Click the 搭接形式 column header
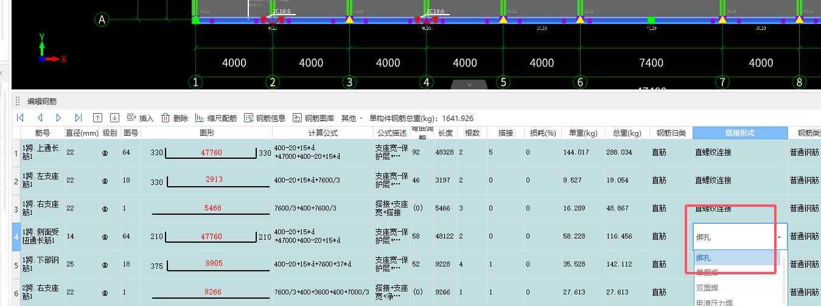 pyautogui.click(x=740, y=133)
